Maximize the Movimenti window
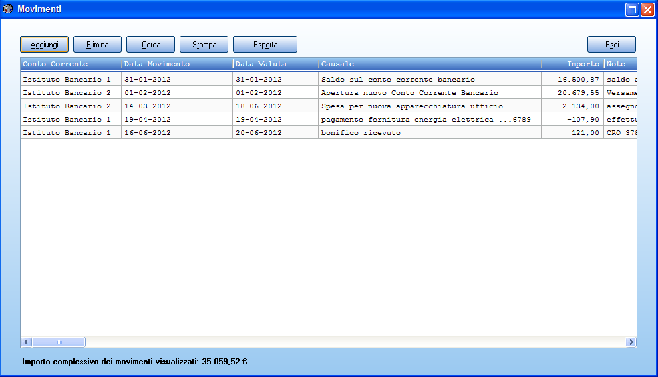Screen dimensions: 658x377 [632, 9]
